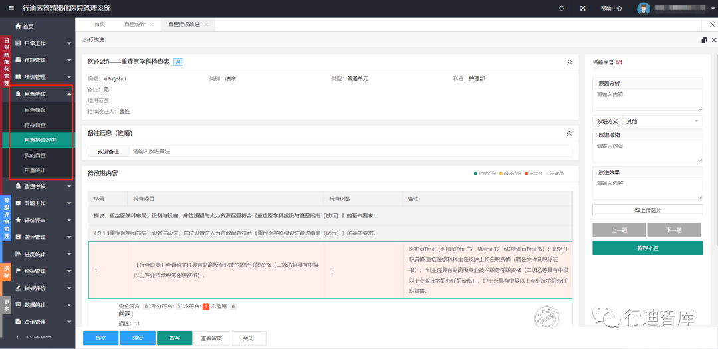
Task: Click the 自查考核 clipboard icon
Action: pyautogui.click(x=18, y=94)
